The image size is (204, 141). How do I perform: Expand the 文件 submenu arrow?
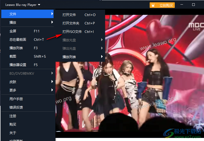[52, 14]
